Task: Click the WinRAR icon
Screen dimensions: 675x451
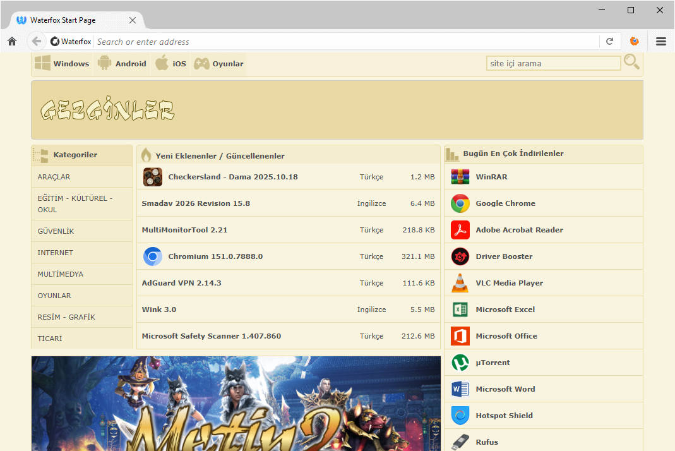Action: [460, 177]
